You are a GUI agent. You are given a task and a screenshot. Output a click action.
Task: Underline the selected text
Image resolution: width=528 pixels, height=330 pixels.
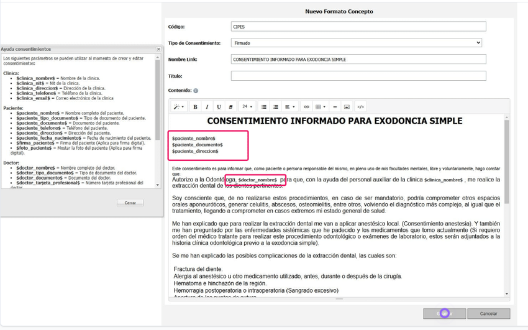(x=219, y=107)
